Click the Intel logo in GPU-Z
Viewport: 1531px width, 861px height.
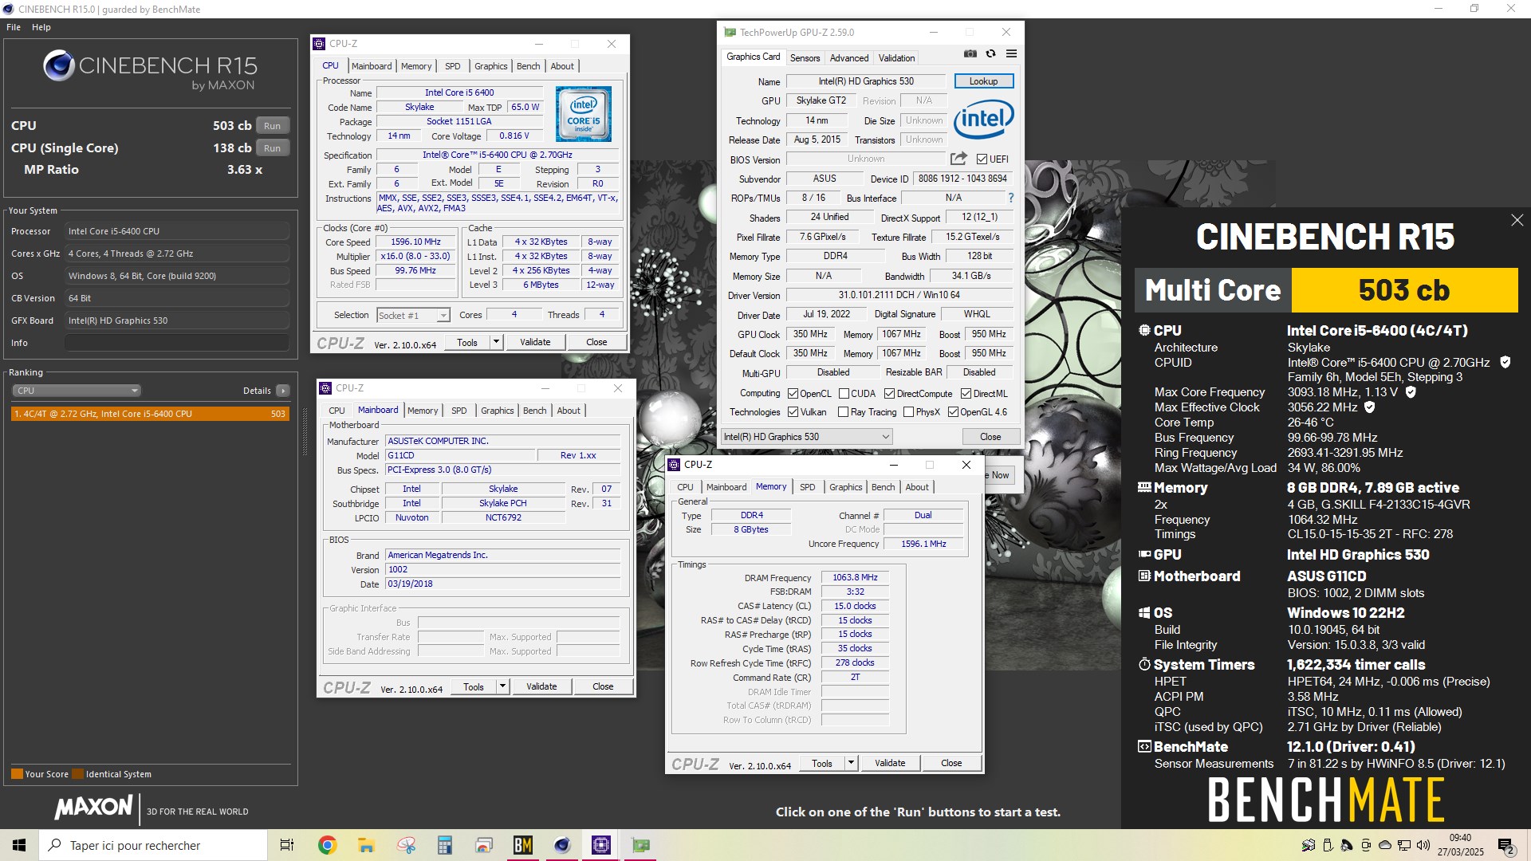pos(983,120)
